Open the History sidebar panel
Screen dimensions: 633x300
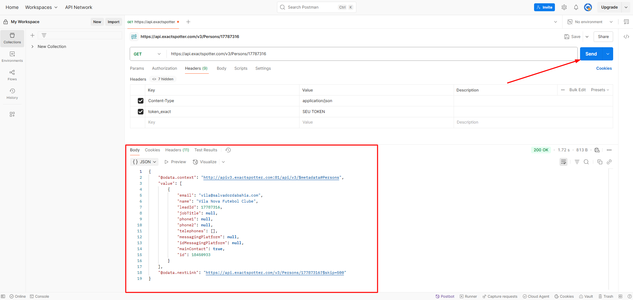(12, 94)
